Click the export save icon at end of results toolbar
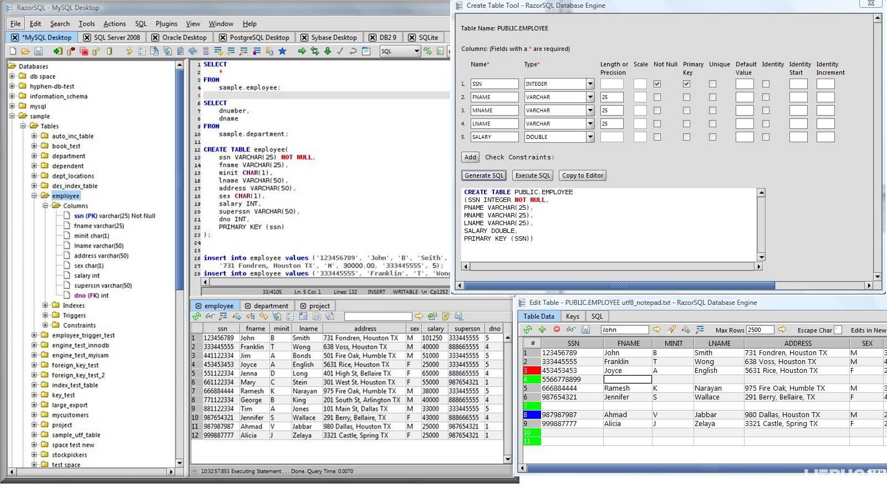 [x=458, y=316]
